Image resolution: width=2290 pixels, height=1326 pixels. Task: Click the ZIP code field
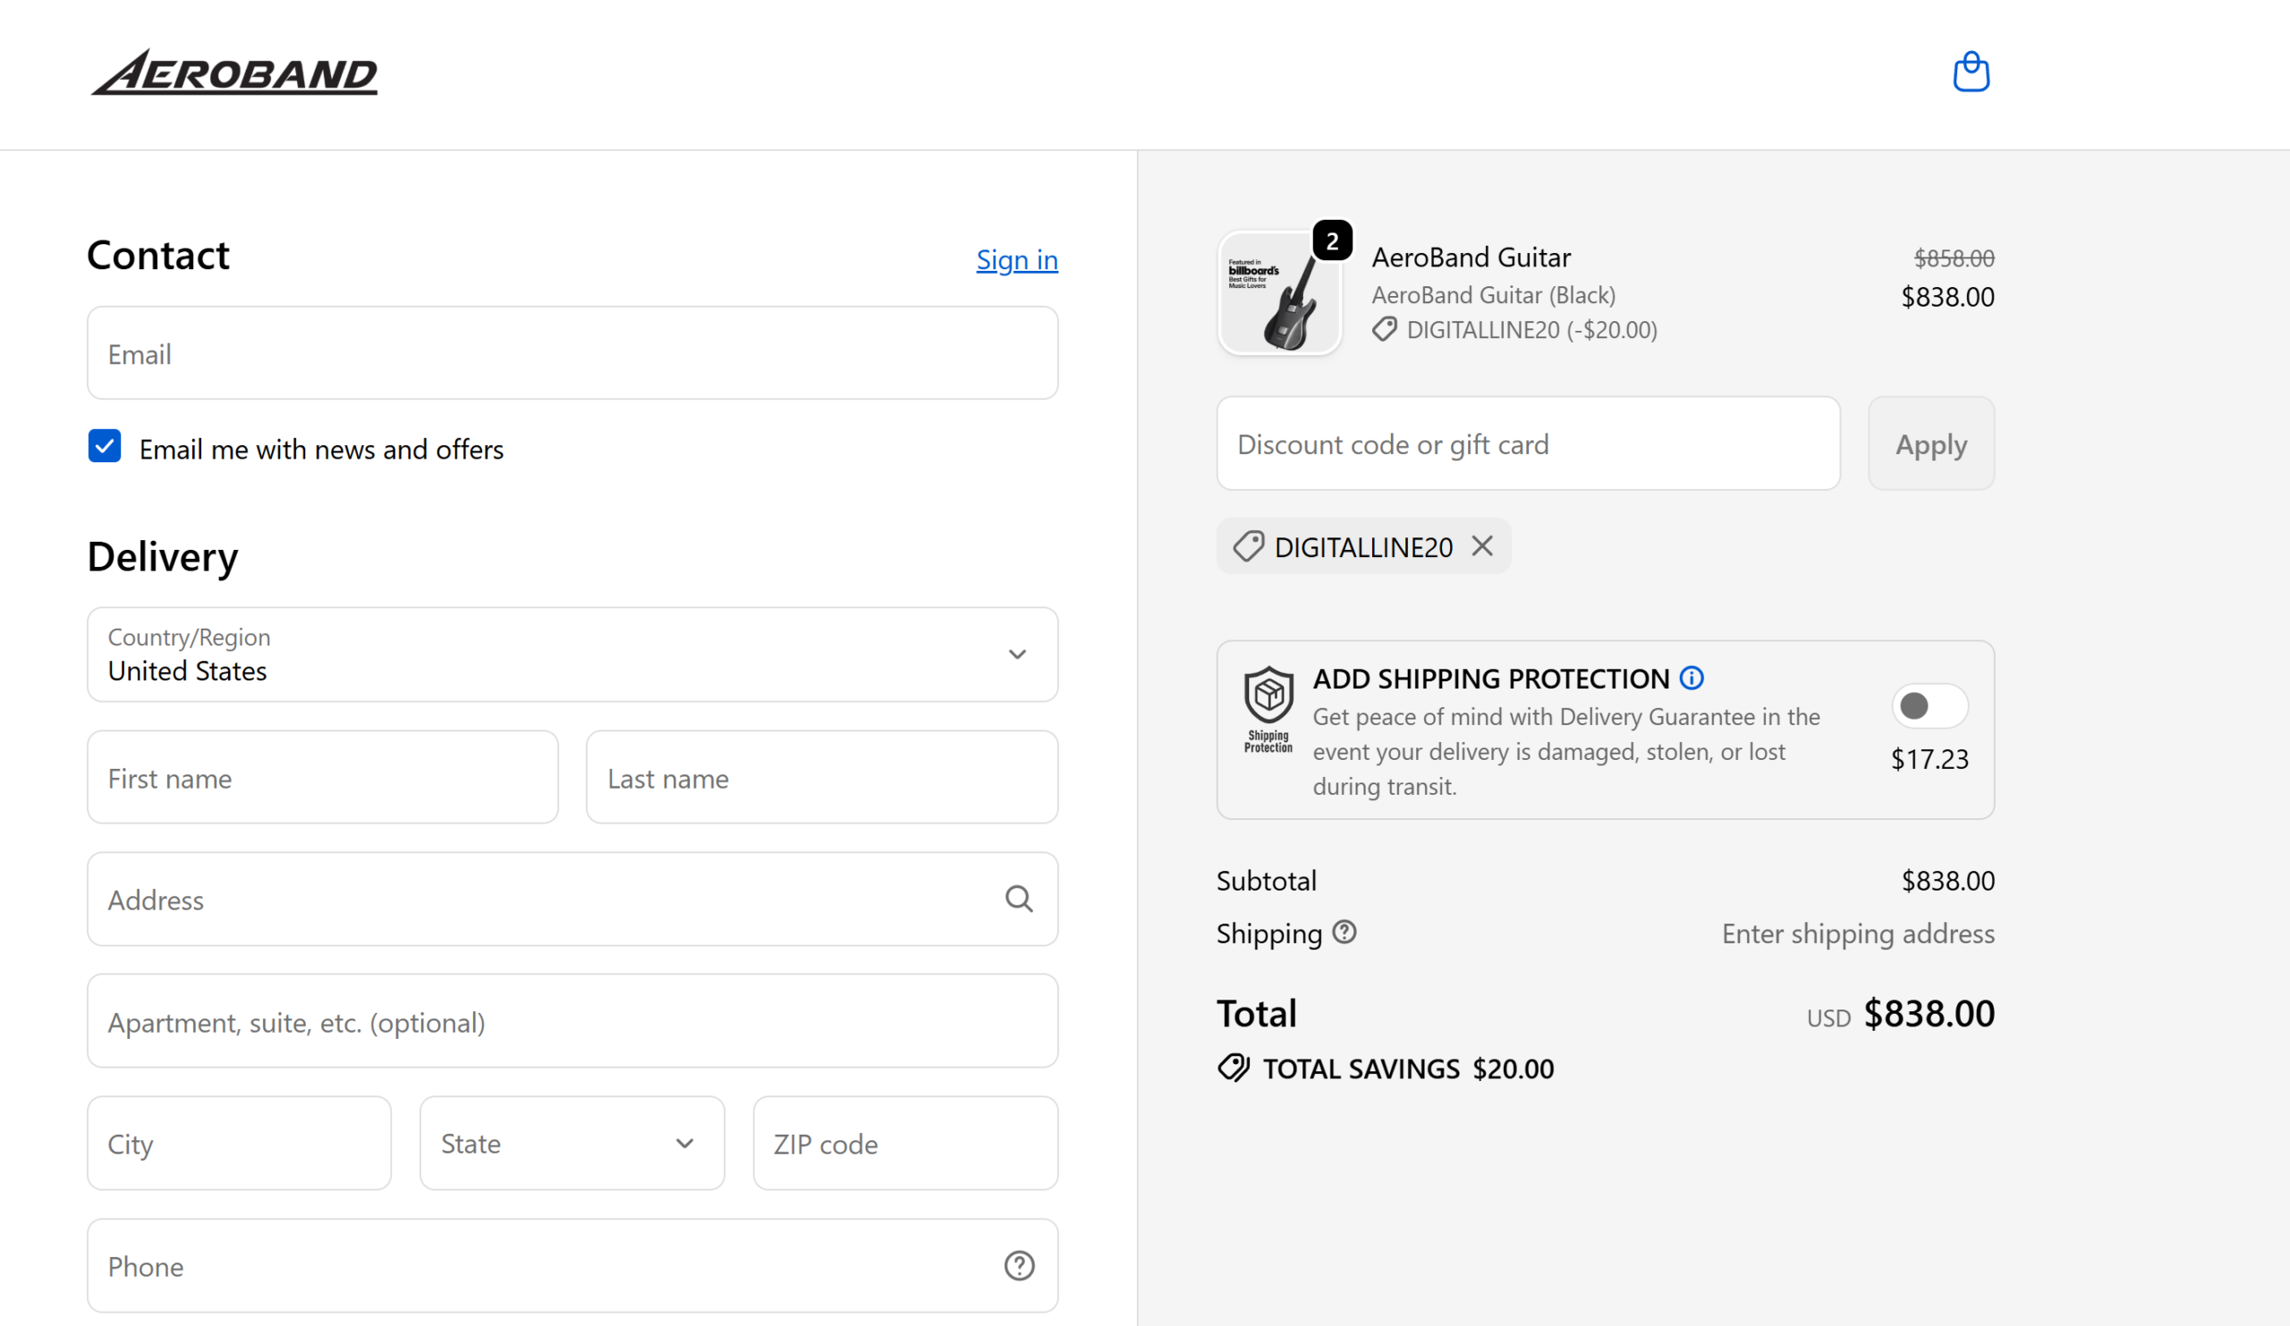point(906,1144)
